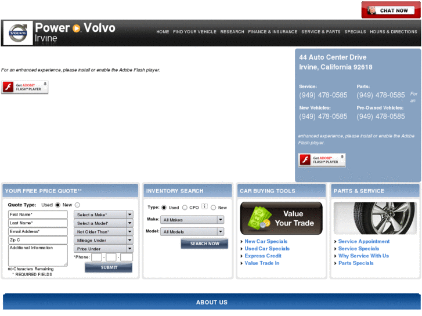Open Why Service With Us link
The image size is (422, 316).
click(363, 256)
